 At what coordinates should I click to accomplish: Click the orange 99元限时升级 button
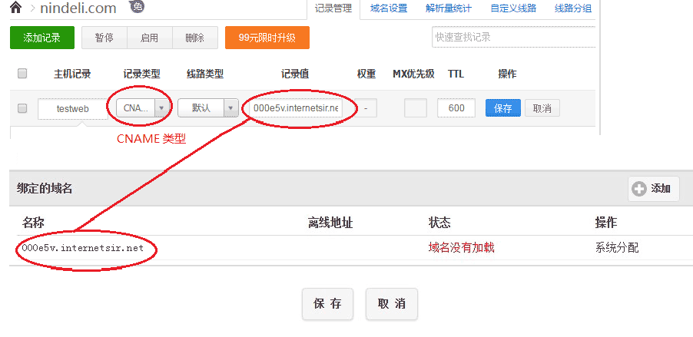coord(267,37)
